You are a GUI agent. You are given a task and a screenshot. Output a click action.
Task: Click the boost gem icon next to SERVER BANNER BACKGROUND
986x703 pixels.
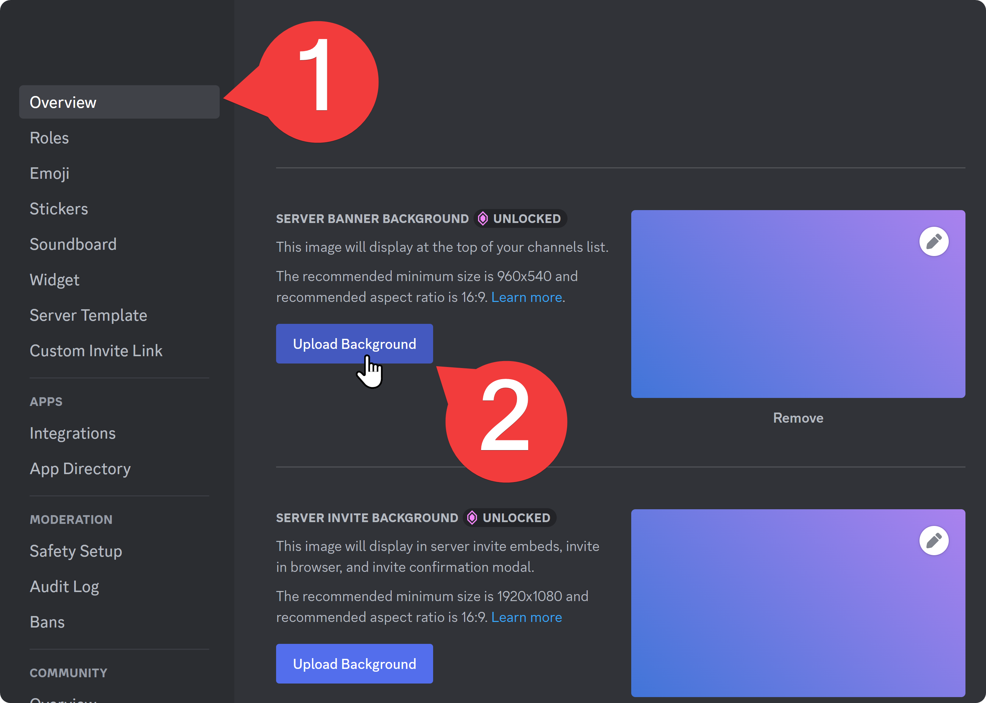[482, 218]
